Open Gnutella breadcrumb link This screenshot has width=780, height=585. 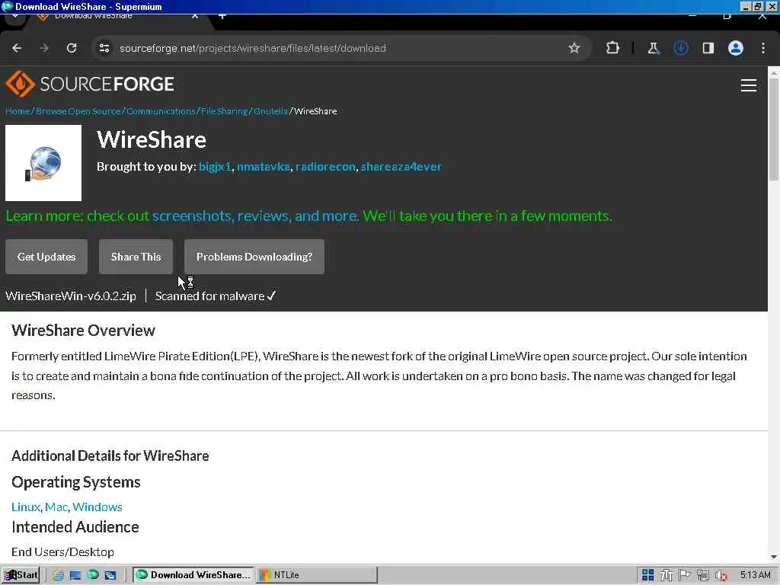click(x=270, y=111)
